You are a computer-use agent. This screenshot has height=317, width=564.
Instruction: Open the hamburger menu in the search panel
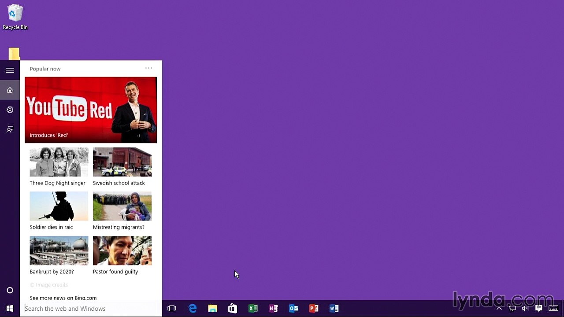pos(10,70)
